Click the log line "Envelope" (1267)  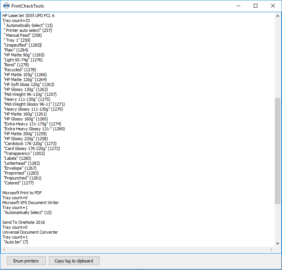(x=20, y=168)
